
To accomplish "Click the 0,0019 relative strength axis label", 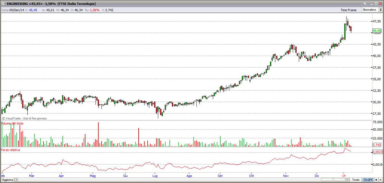I will click(x=377, y=164).
